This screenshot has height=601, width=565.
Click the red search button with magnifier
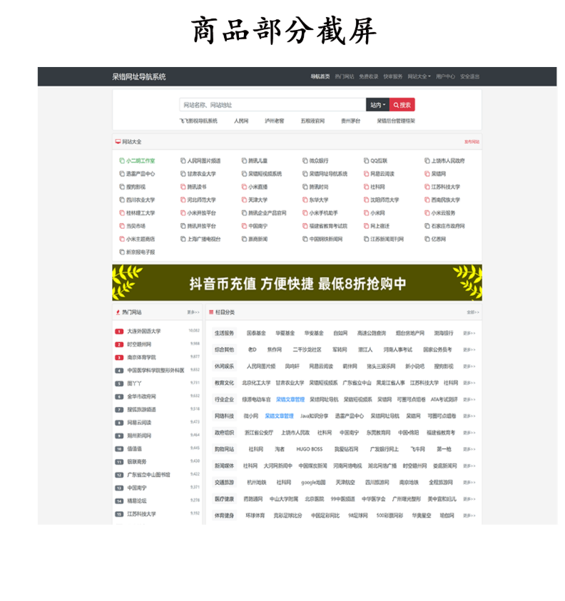click(x=402, y=105)
